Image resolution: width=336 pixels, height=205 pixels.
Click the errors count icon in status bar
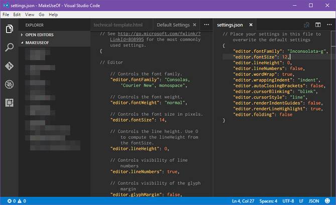10,201
